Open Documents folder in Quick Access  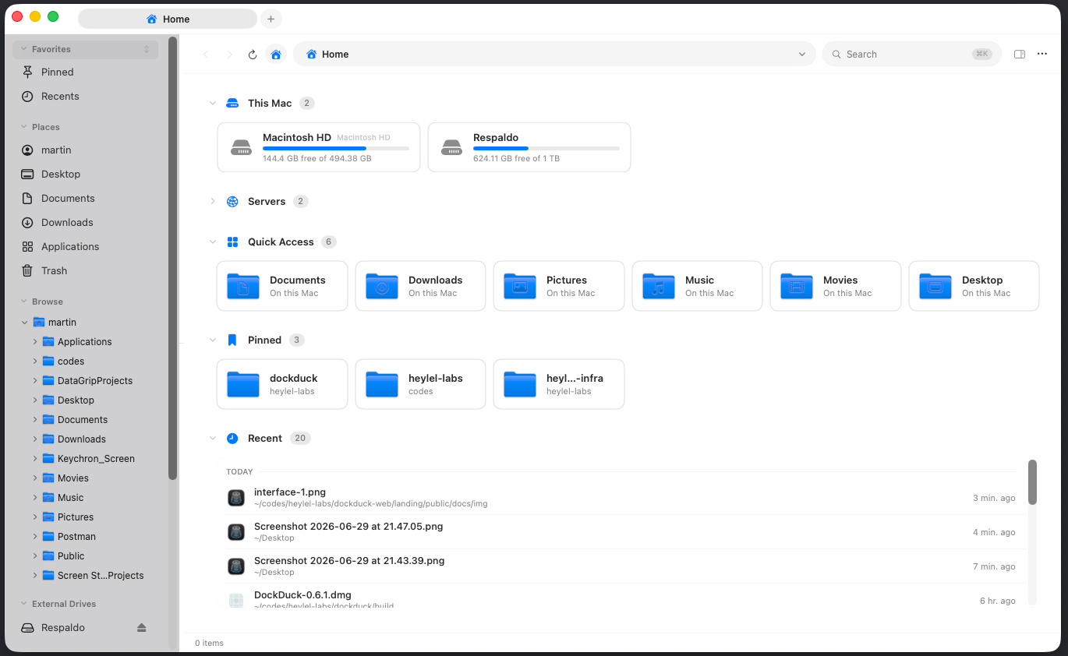pos(282,286)
